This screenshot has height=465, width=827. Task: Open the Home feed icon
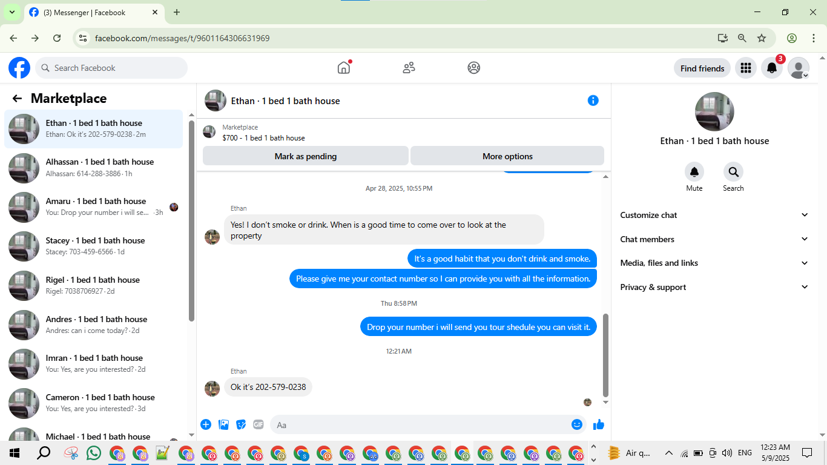[344, 68]
